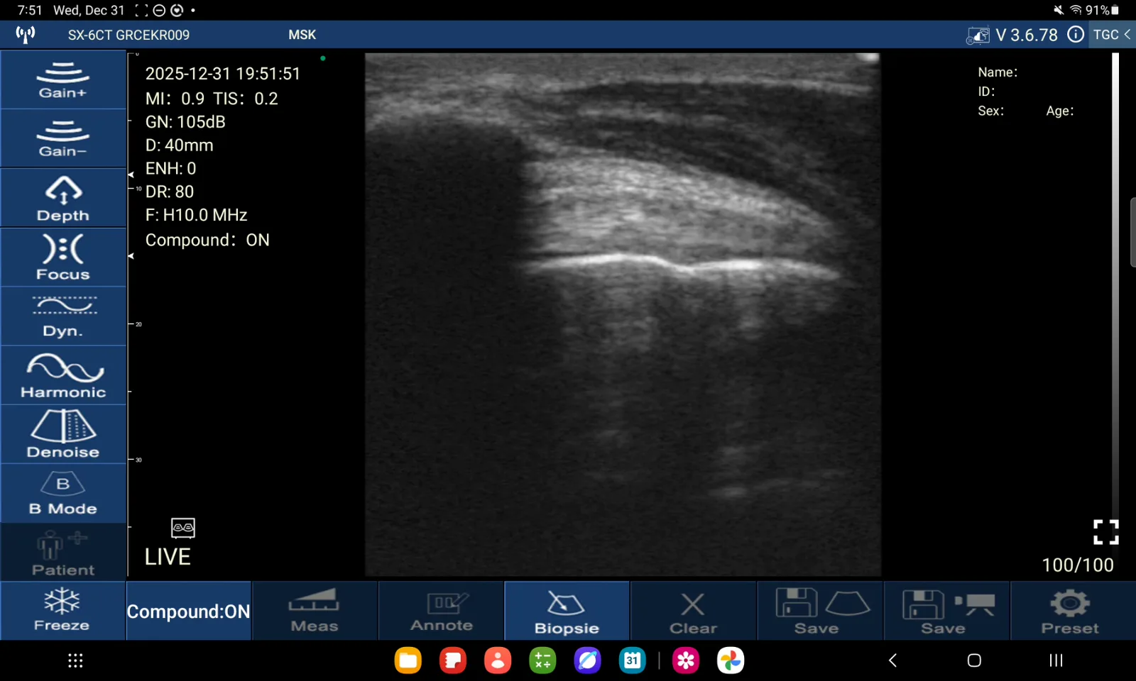
Task: Tap the GN: 105dB gain value
Action: tap(185, 122)
